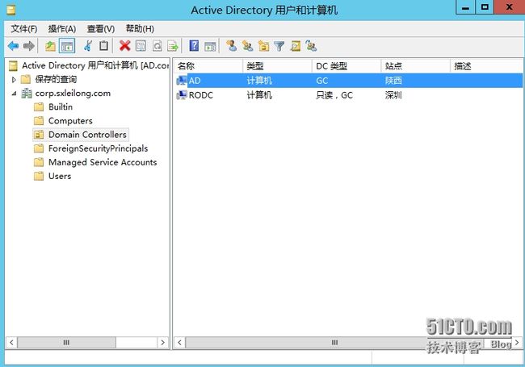Screen dimensions: 525x367
Task: Select the ForeignSecurityPrincipals container
Action: click(x=98, y=148)
